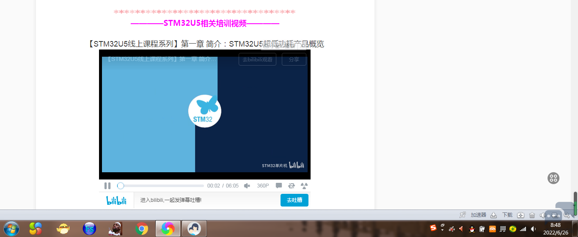This screenshot has height=237, width=578.
Task: Launch Google Chrome from taskbar
Action: point(142,229)
